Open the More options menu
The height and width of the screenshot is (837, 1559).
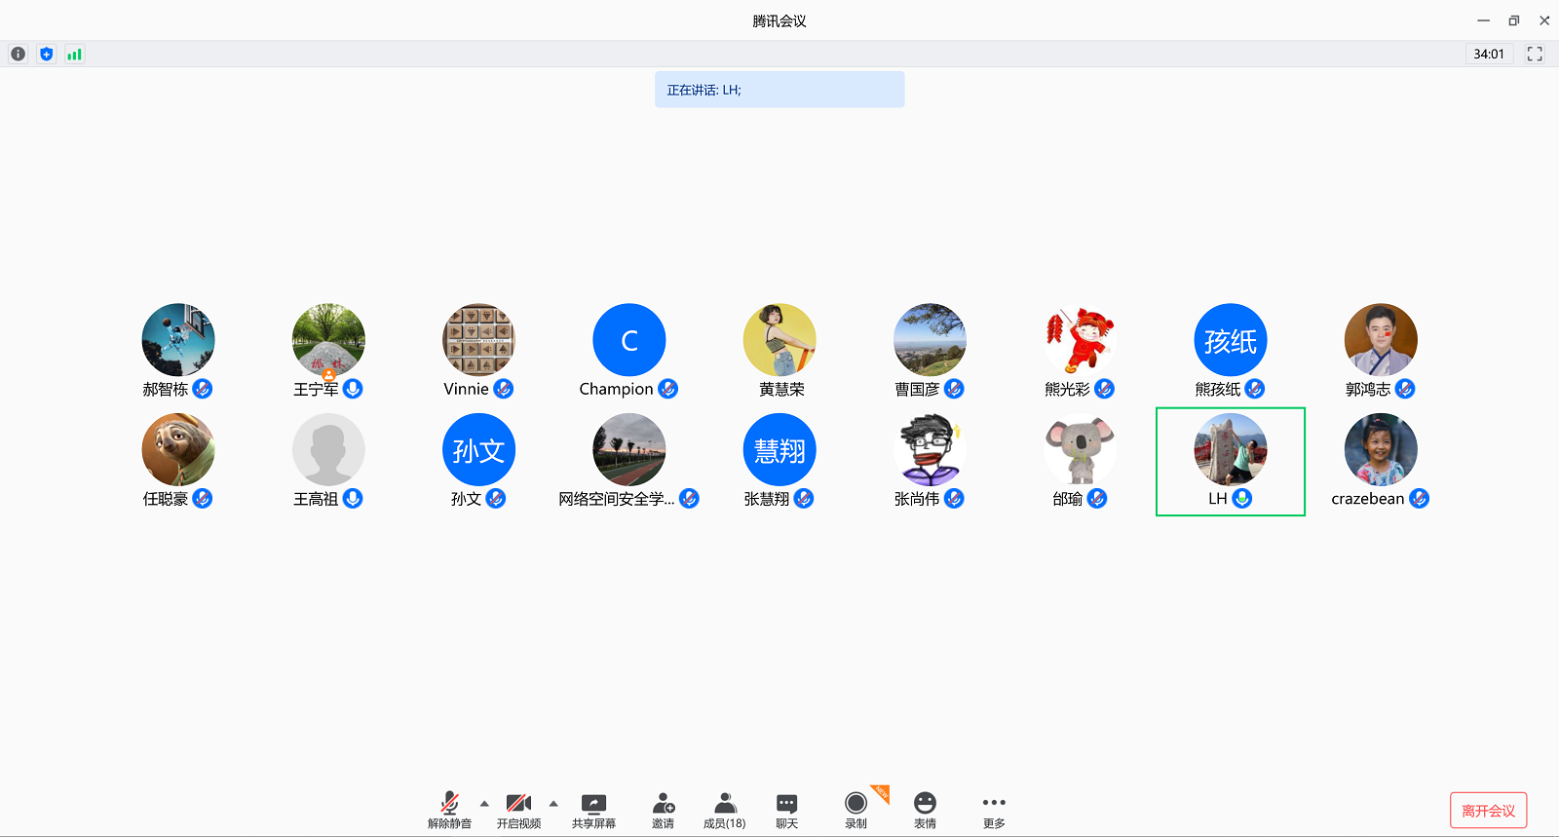coord(994,810)
